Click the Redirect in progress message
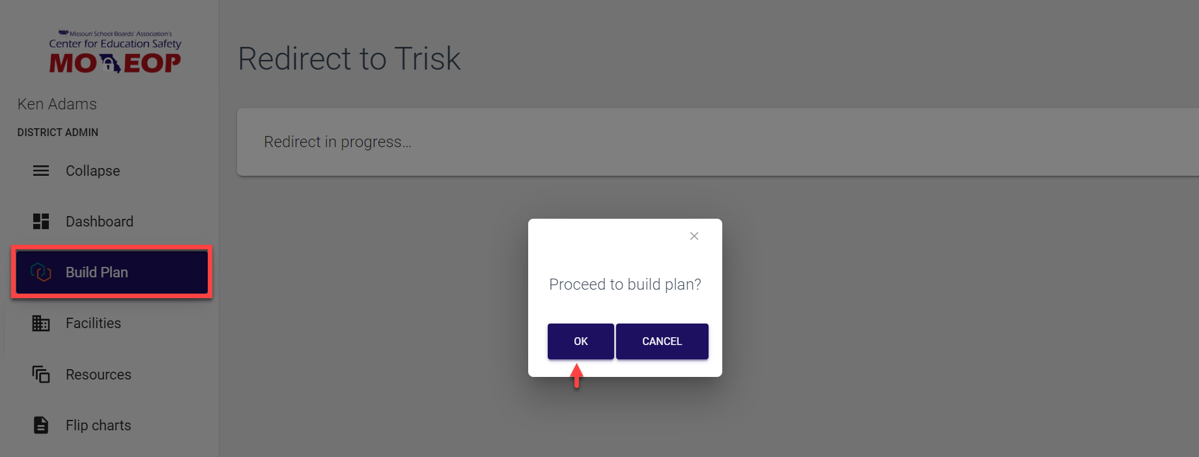1199x457 pixels. [337, 142]
